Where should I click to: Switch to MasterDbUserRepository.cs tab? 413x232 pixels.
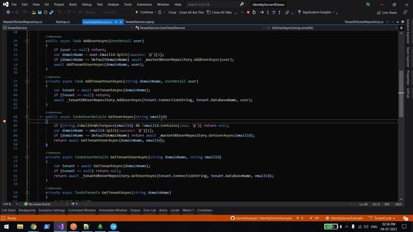click(23, 22)
